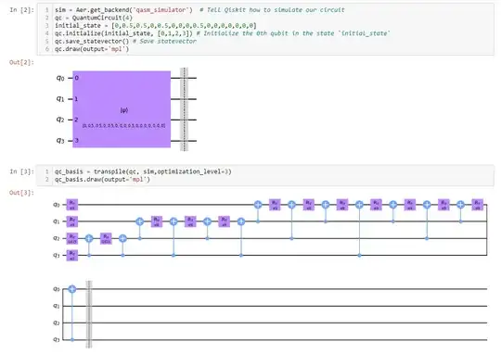Click the first CNOT target on q2 wire
This screenshot has width=501, height=354.
[89, 238]
